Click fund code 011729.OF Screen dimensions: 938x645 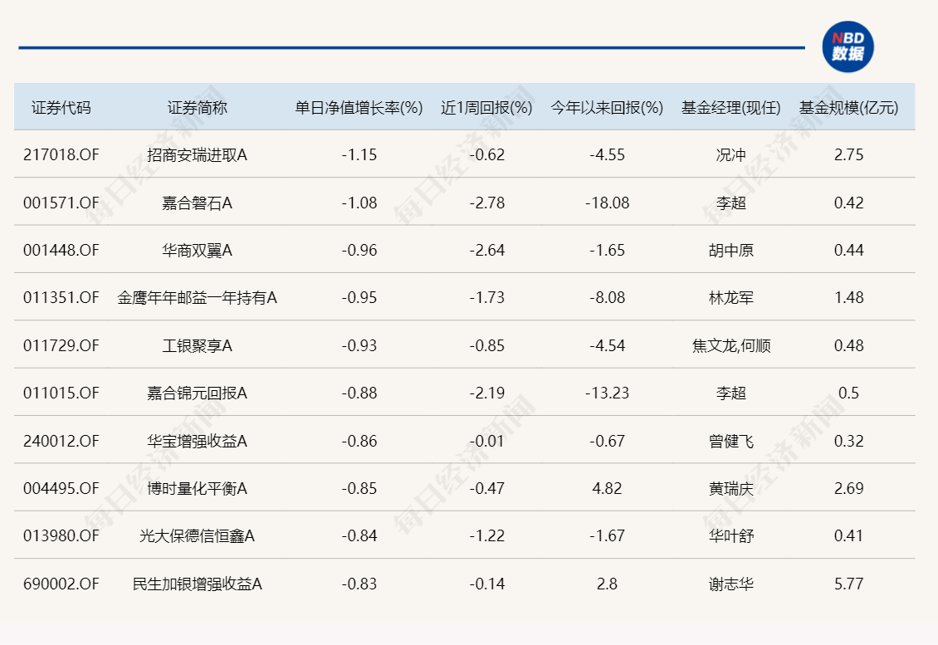tap(61, 345)
